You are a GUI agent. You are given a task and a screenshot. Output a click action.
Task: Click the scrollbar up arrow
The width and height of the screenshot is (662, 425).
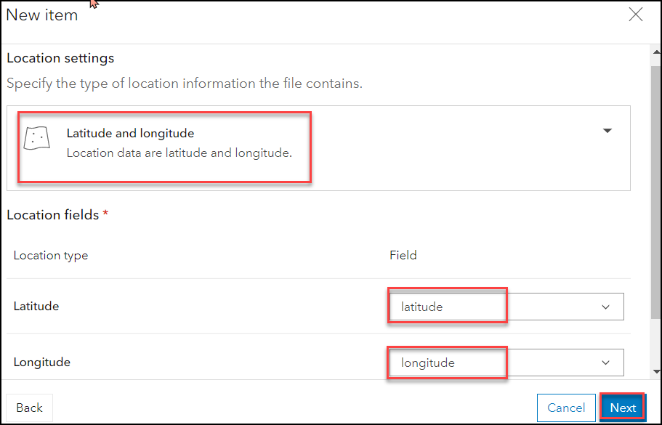tap(655, 53)
